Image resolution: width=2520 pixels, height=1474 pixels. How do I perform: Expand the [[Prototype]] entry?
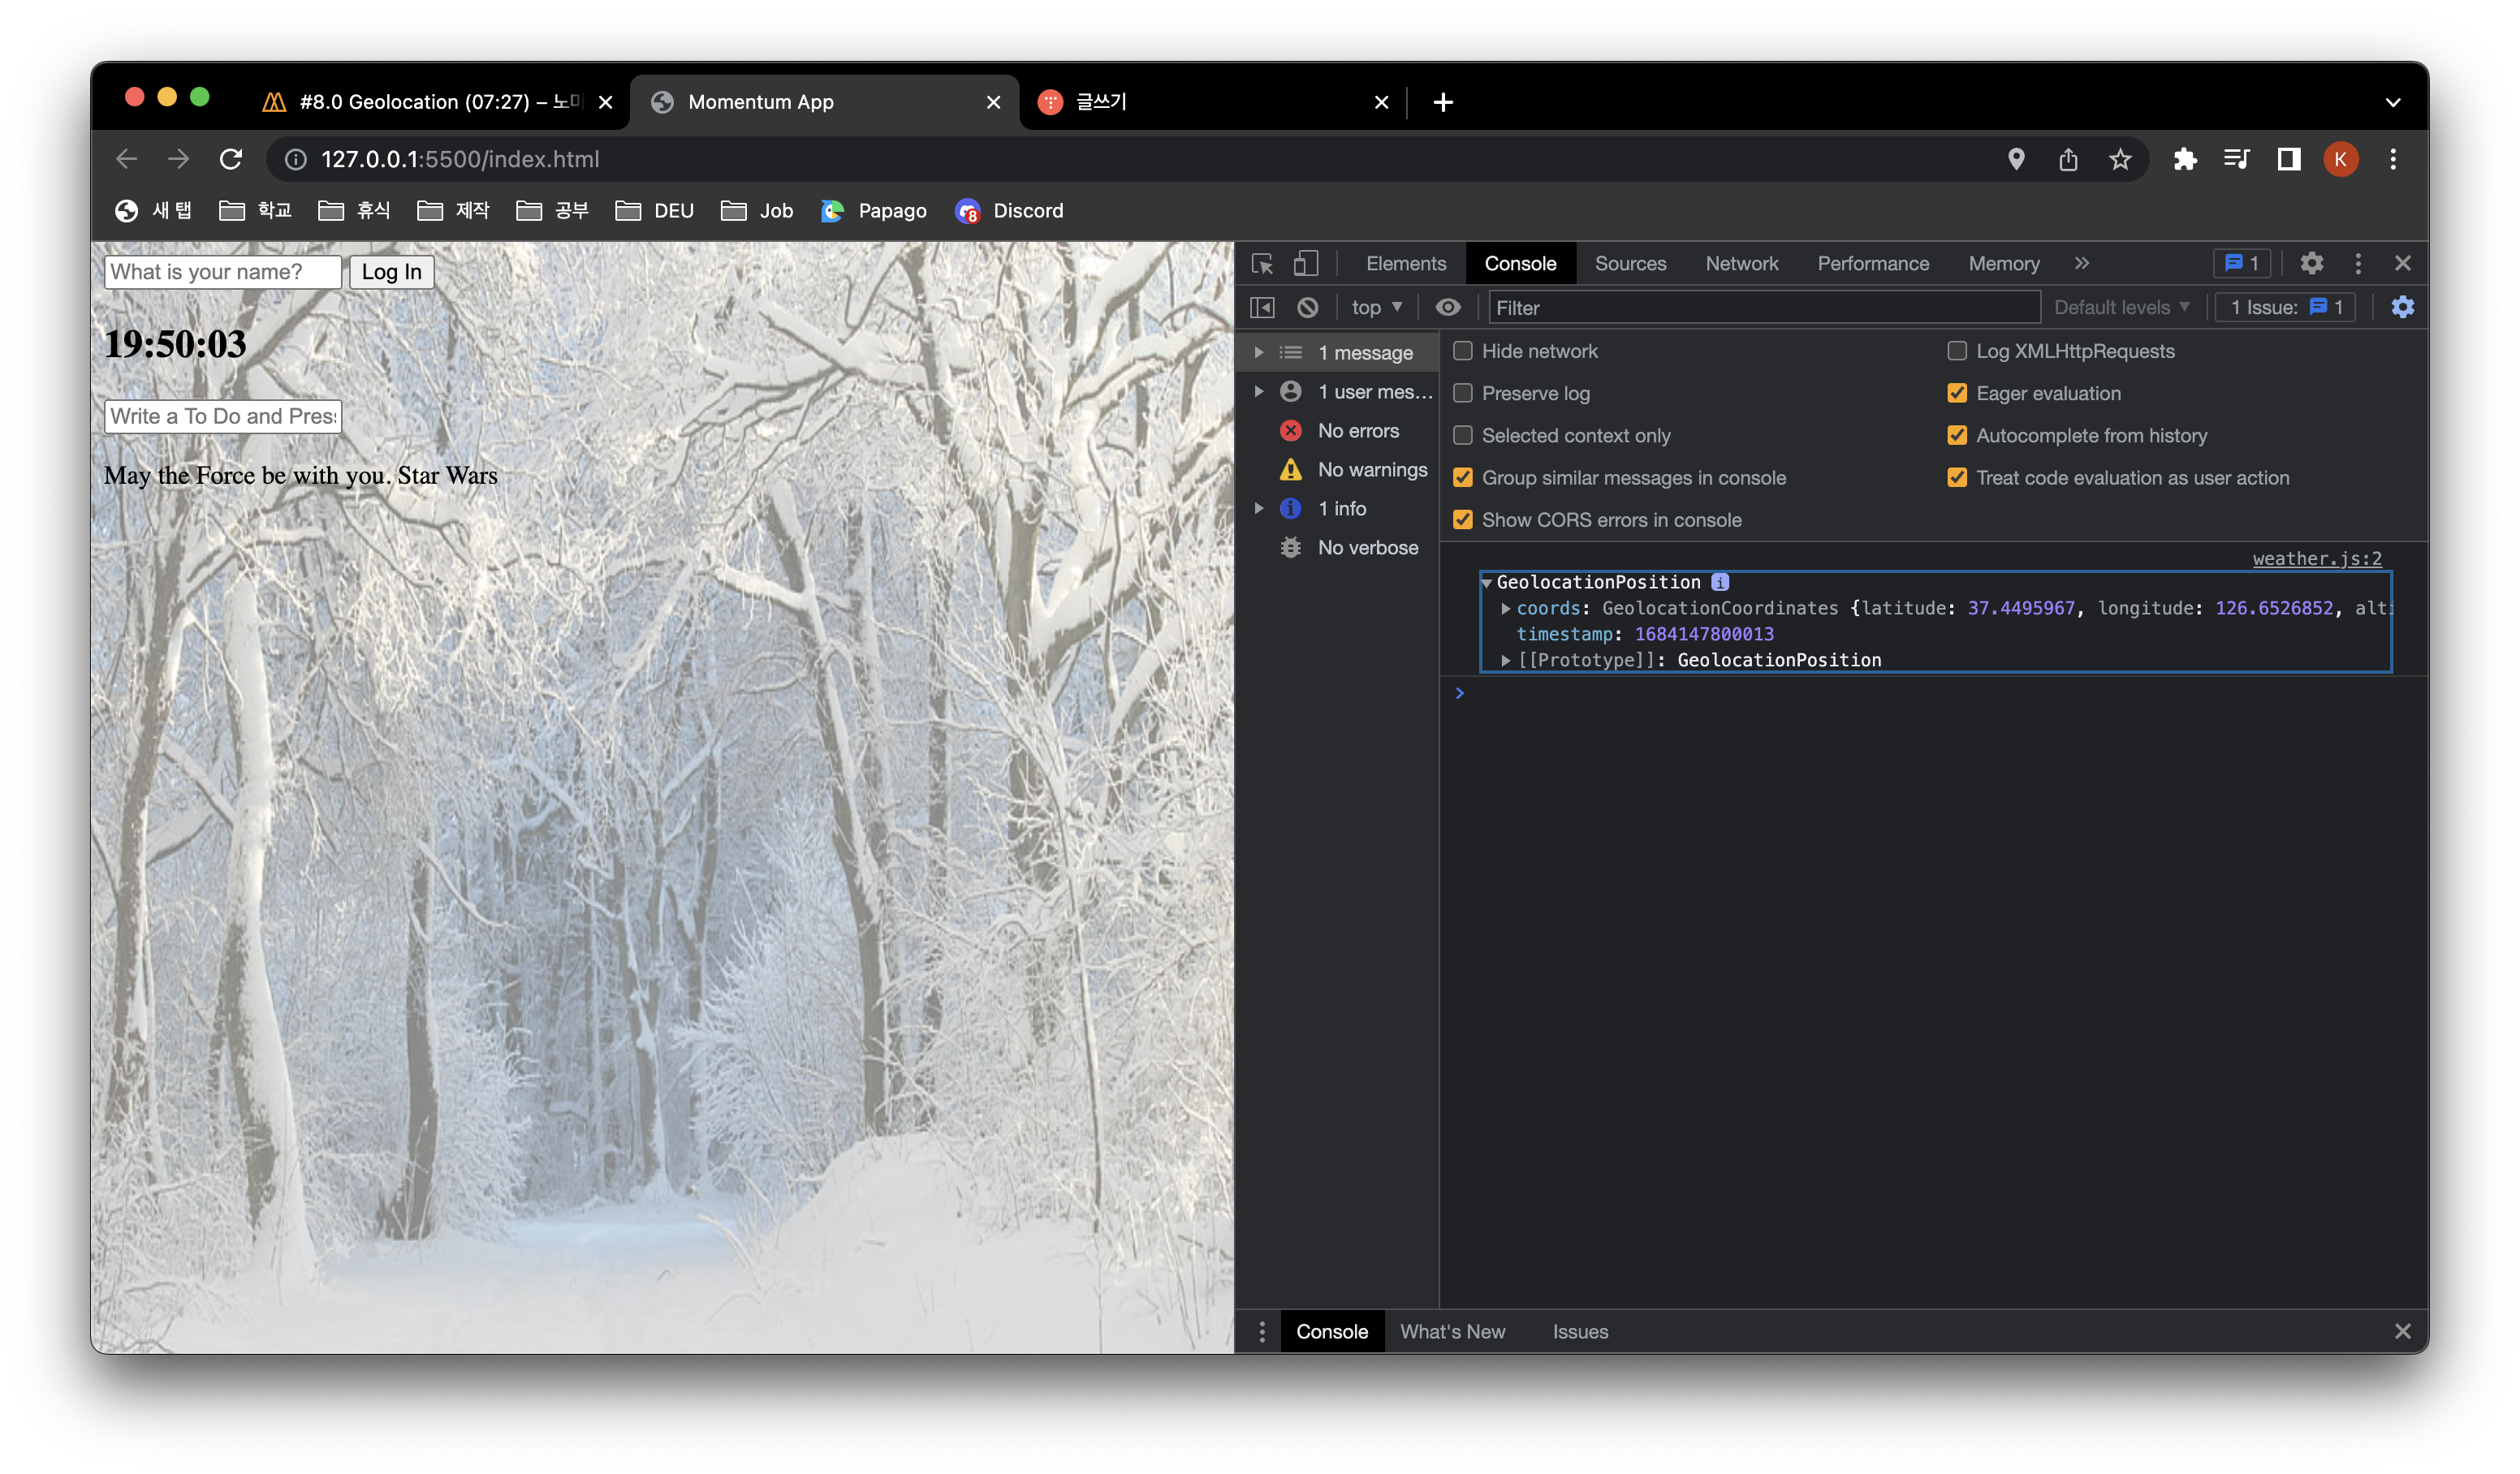pyautogui.click(x=1506, y=661)
